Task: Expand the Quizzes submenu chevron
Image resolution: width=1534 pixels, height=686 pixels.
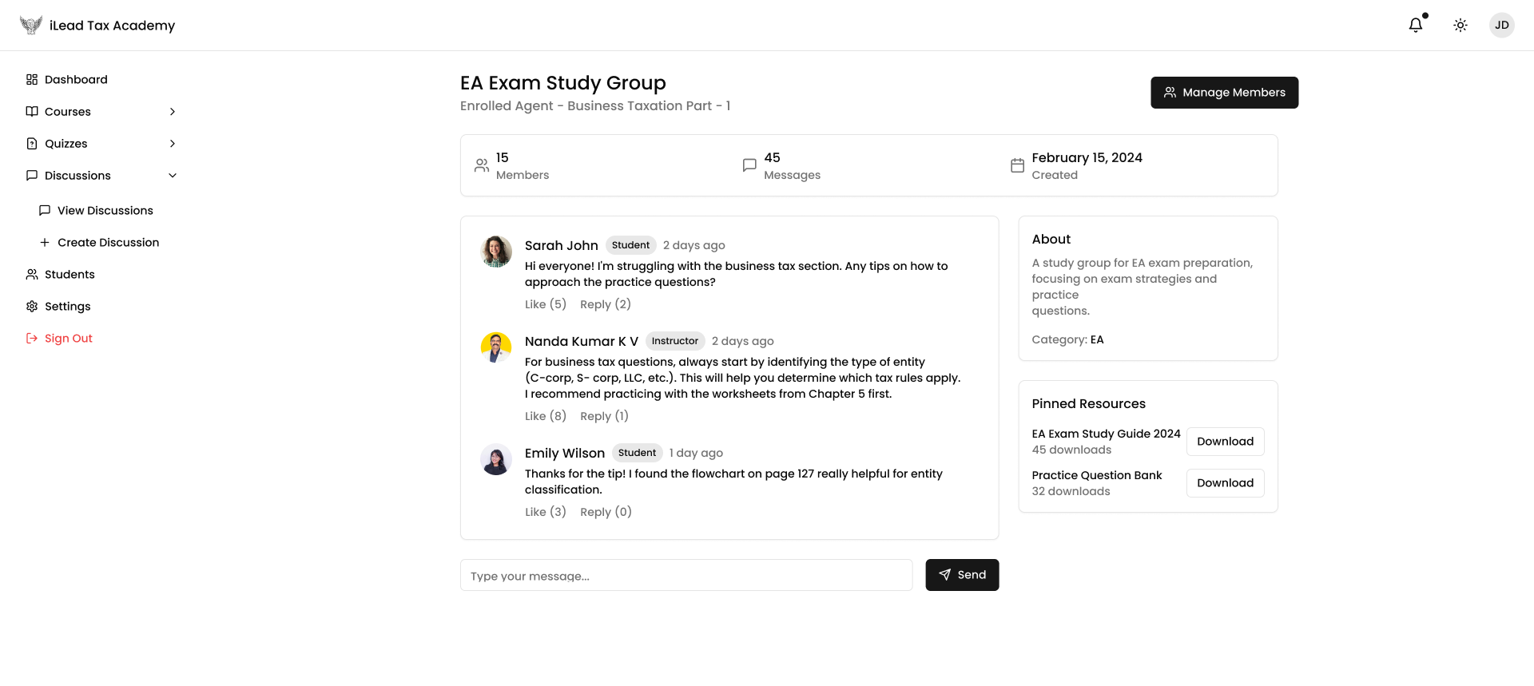Action: (x=173, y=144)
